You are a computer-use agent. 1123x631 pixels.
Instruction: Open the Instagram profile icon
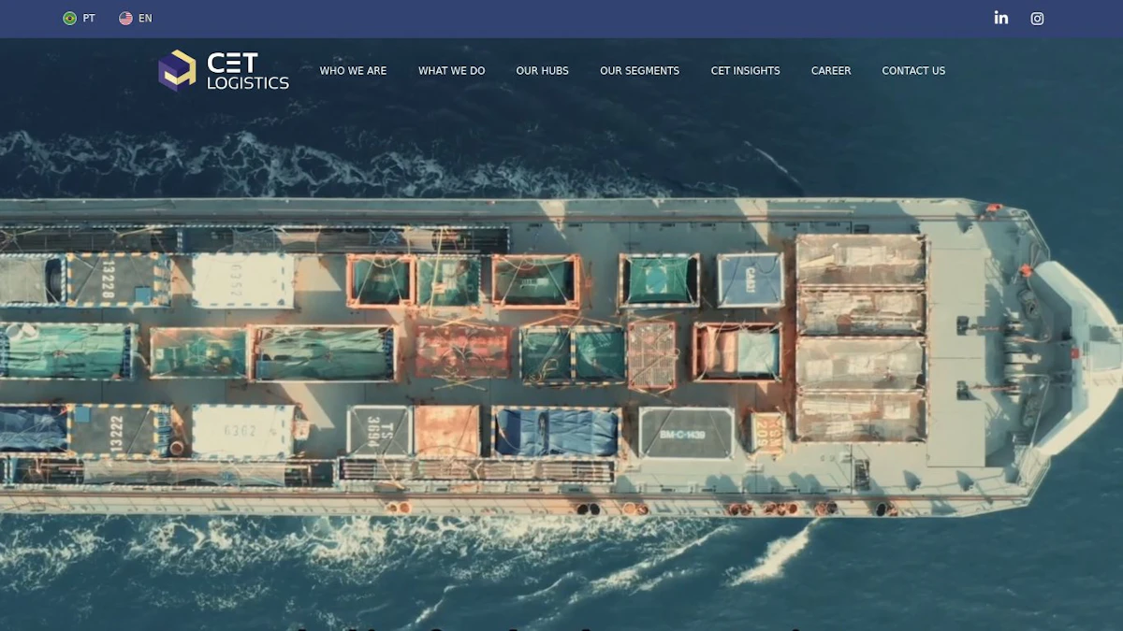coord(1037,19)
